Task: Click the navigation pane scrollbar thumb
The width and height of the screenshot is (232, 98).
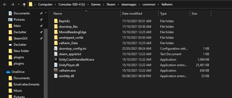Action: [x=46, y=63]
